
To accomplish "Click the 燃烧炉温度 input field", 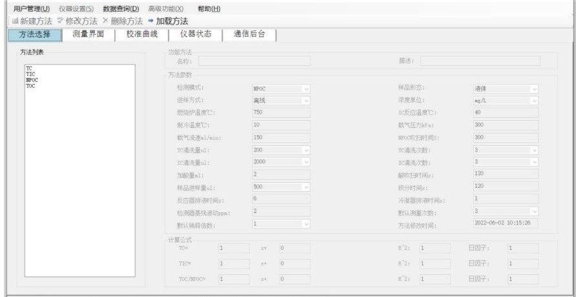I will click(280, 112).
